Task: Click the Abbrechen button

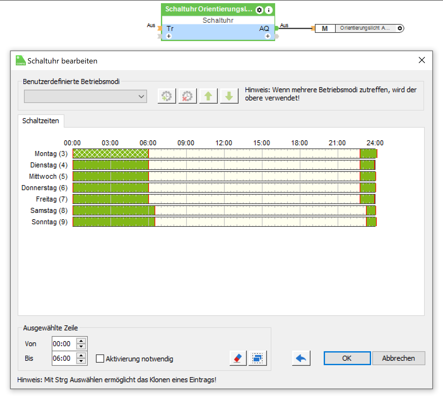Action: tap(398, 358)
